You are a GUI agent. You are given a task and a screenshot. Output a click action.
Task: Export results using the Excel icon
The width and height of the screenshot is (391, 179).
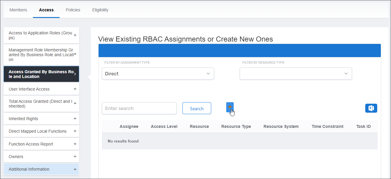(x=371, y=108)
